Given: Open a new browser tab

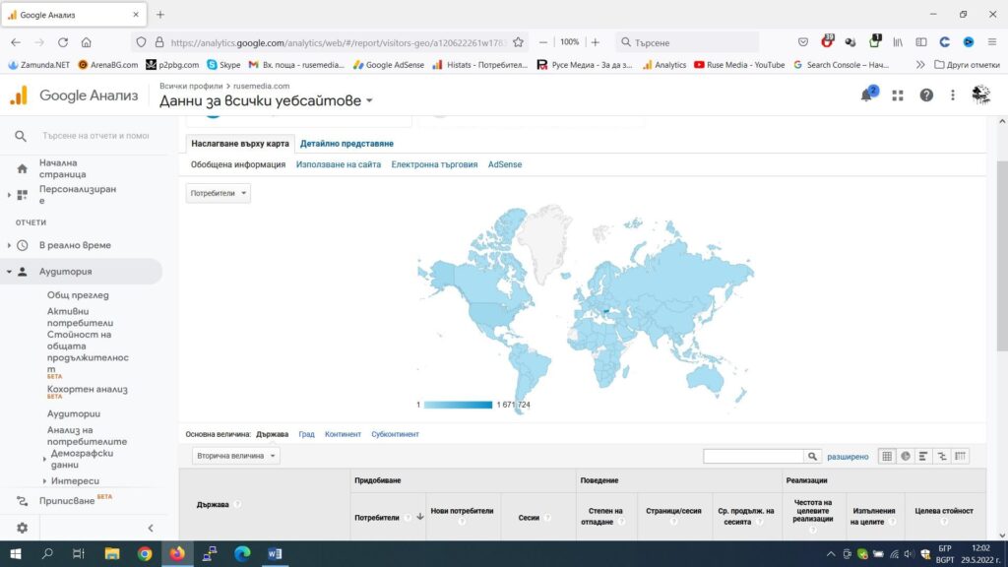Looking at the screenshot, I should (x=160, y=14).
